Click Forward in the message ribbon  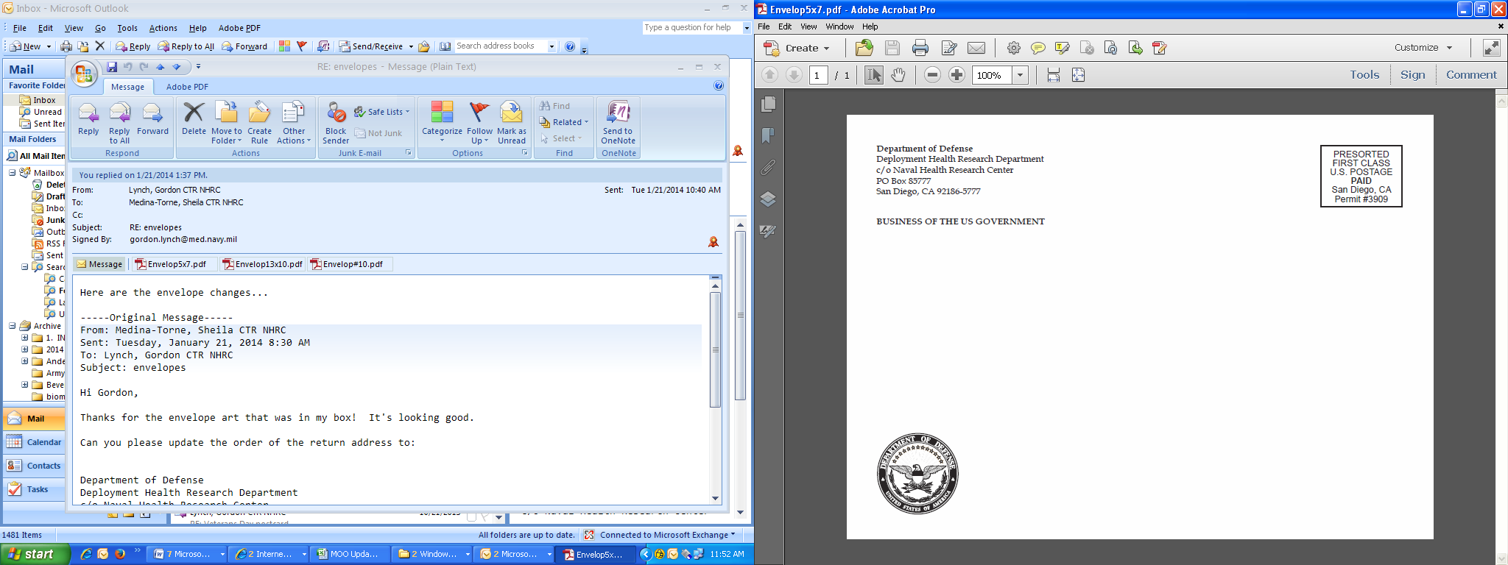152,120
